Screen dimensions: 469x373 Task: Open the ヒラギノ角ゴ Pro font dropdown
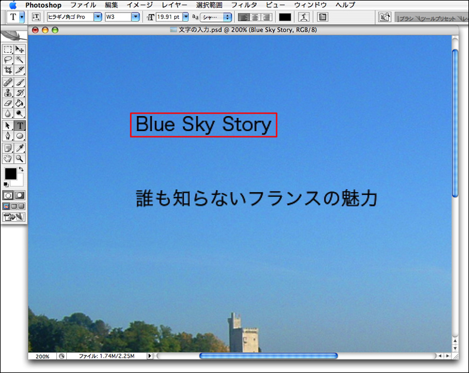coord(98,17)
